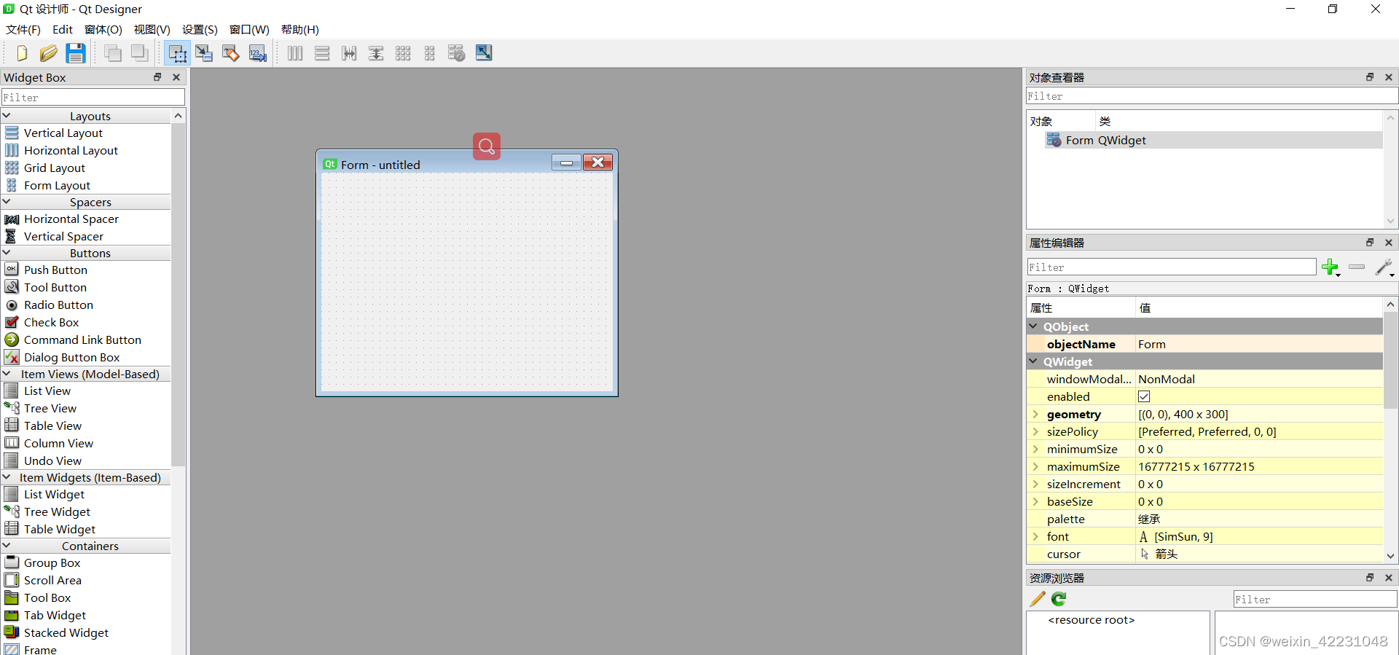1399x655 pixels.
Task: Collapse the Layouts category in Widget Box
Action: [7, 116]
